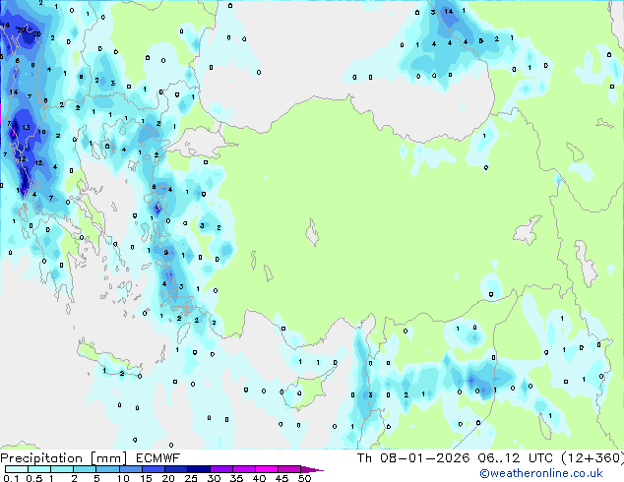The image size is (624, 482).
Task: Click the legend scale label "0.5"
Action: pyautogui.click(x=34, y=478)
